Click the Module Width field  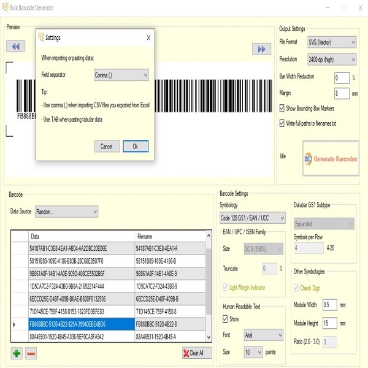coord(330,305)
